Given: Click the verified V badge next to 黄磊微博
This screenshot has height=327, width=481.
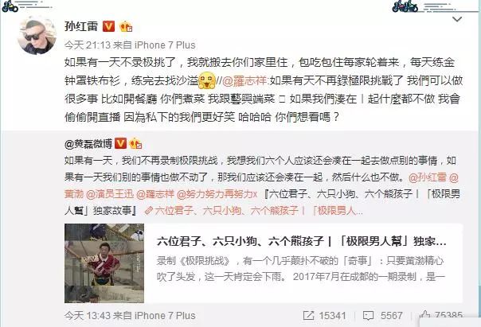Looking at the screenshot, I should tap(120, 143).
